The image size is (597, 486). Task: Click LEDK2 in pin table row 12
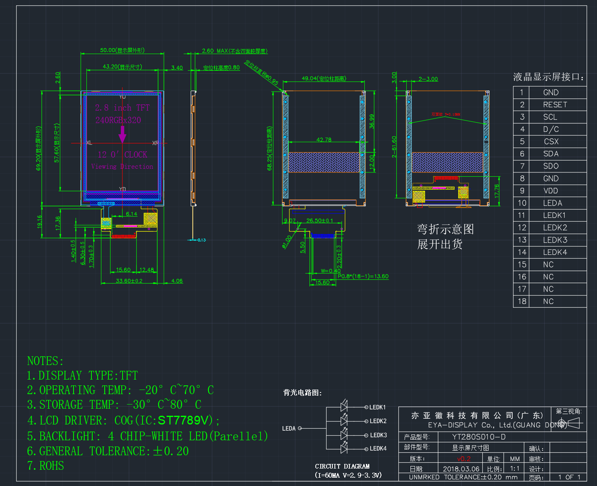[555, 228]
